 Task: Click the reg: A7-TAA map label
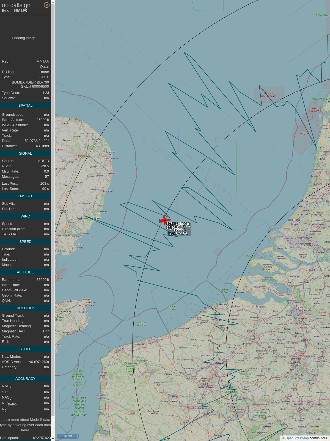click(178, 233)
